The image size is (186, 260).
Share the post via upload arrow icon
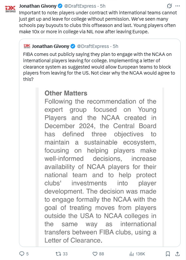177,254
